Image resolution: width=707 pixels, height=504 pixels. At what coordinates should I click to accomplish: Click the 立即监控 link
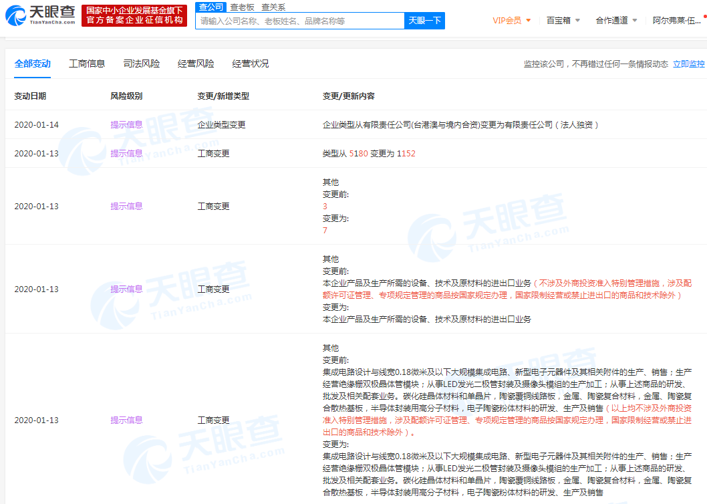pos(688,64)
